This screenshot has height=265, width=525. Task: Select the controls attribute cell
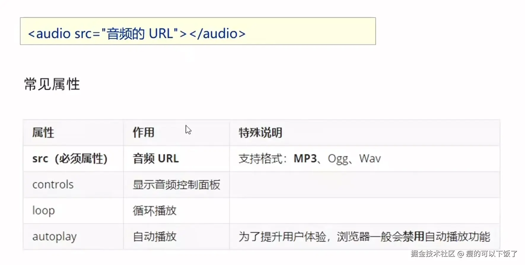tap(53, 184)
